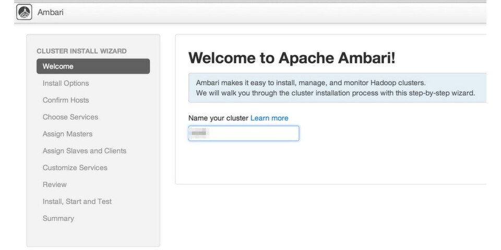The image size is (501, 250).
Task: Go to Customize Services step
Action: (75, 168)
